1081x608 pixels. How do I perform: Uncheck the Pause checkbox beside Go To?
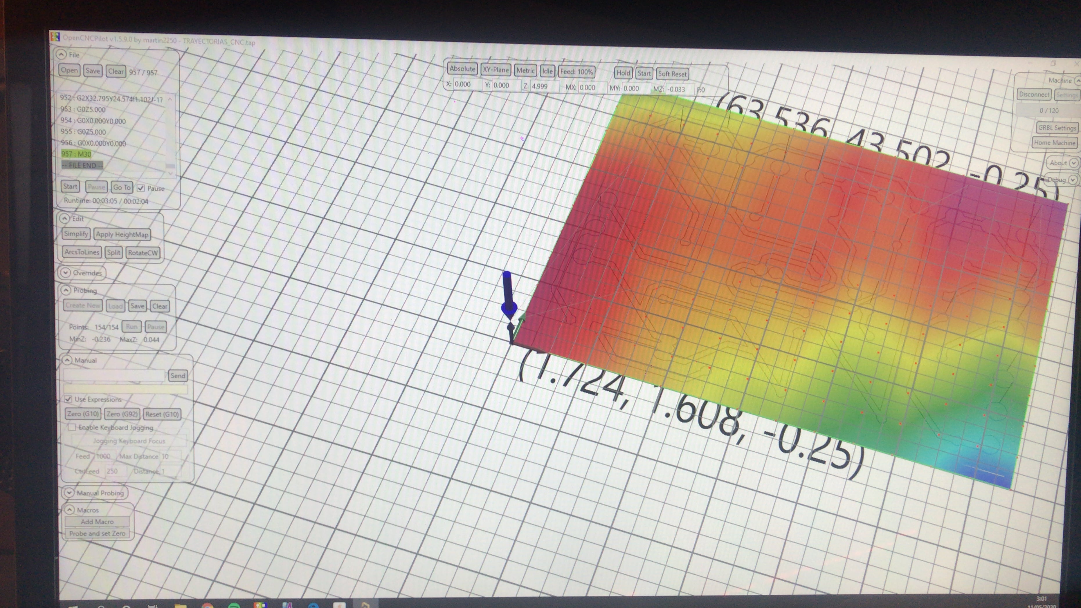[x=141, y=188]
